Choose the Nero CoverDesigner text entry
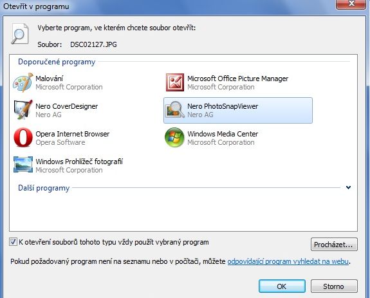The image size is (370, 298). [67, 106]
